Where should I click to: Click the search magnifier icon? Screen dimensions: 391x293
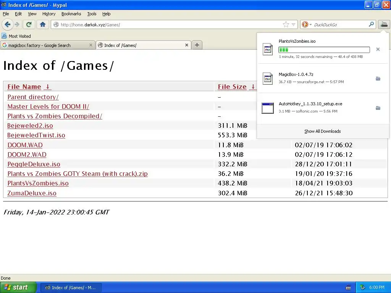371,24
